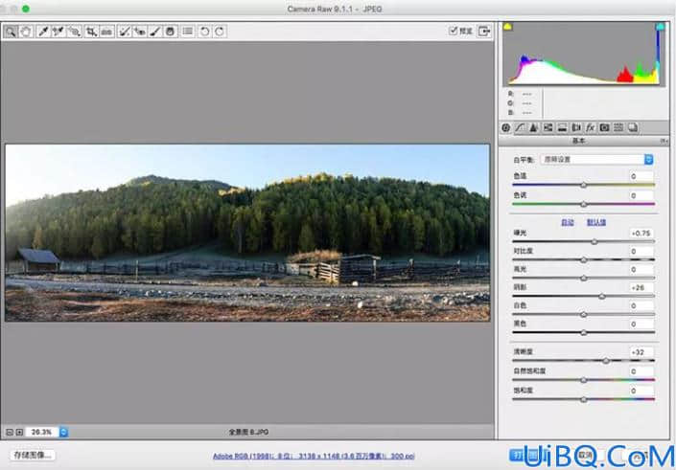Image resolution: width=676 pixels, height=470 pixels.
Task: Rotate image clockwise
Action: (220, 32)
